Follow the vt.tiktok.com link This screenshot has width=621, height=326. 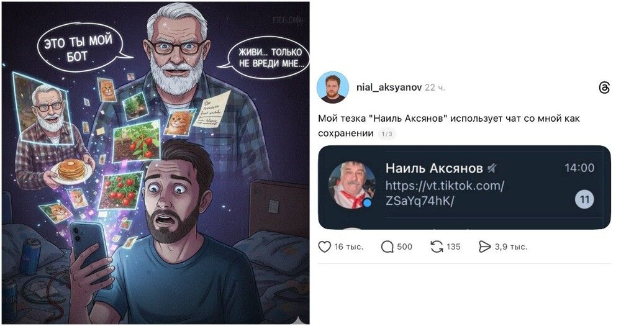445,193
